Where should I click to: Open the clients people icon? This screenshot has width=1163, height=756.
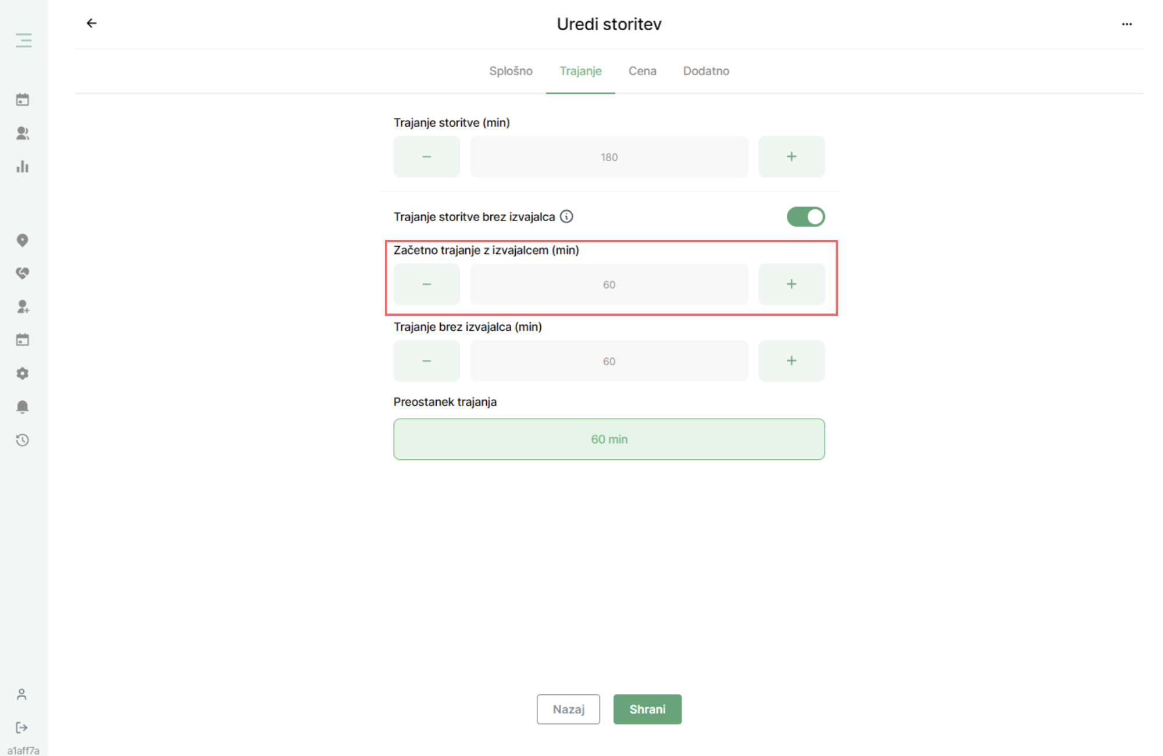(23, 133)
